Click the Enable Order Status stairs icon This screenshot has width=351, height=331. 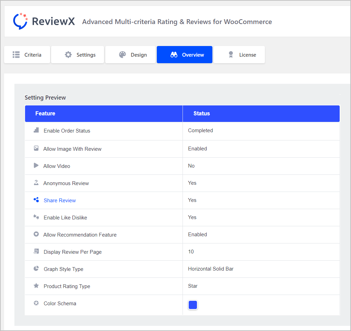(x=36, y=130)
